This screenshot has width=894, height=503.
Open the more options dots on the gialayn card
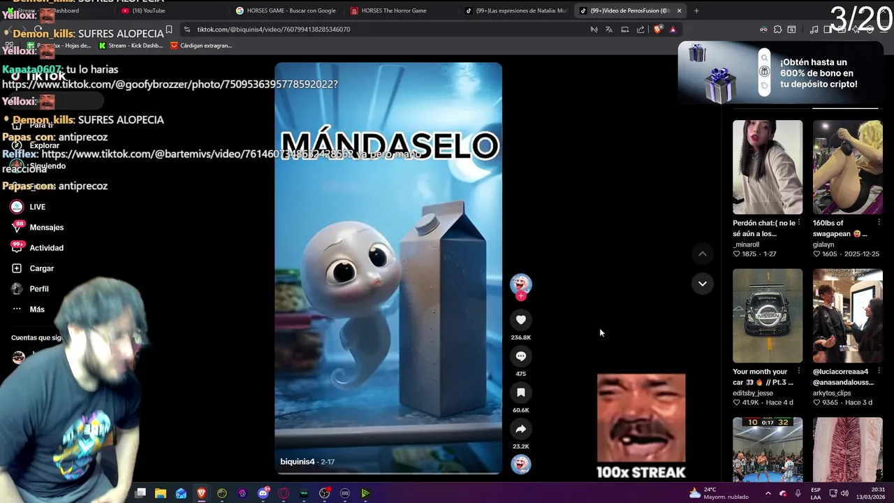pyautogui.click(x=879, y=223)
